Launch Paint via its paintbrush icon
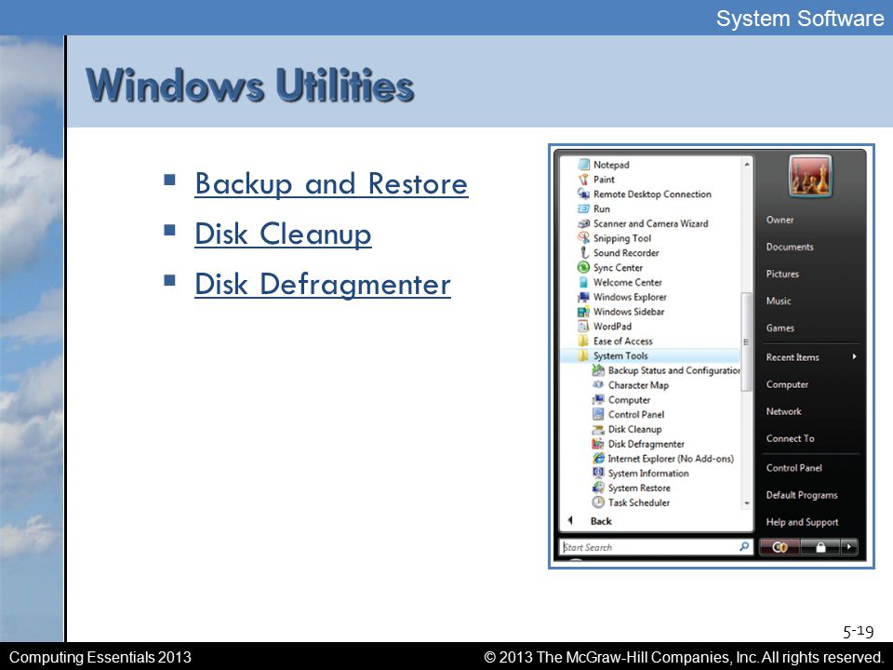Viewport: 893px width, 670px height. point(583,180)
